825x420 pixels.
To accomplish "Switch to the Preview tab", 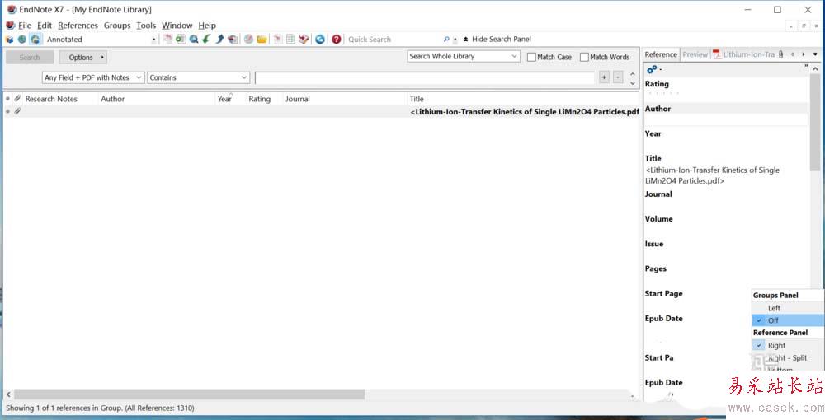I will [695, 54].
